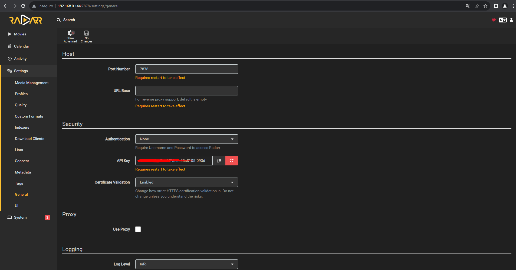Toggle Show Advanced settings
The height and width of the screenshot is (270, 516).
click(x=70, y=36)
